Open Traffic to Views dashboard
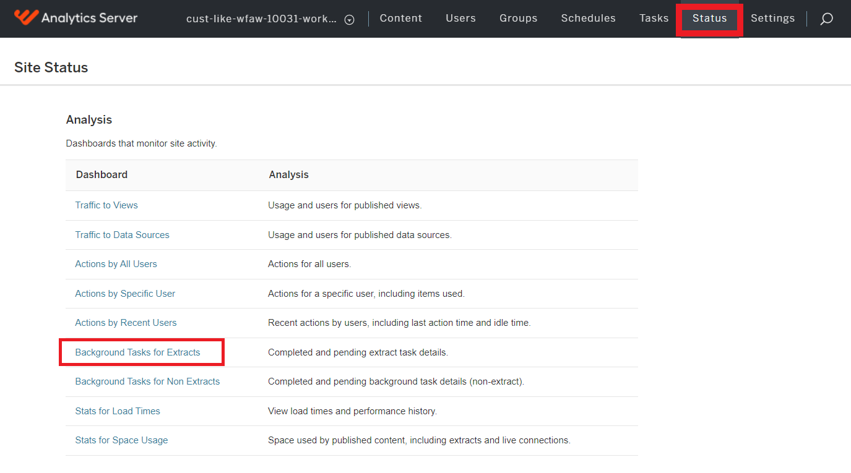 point(106,205)
